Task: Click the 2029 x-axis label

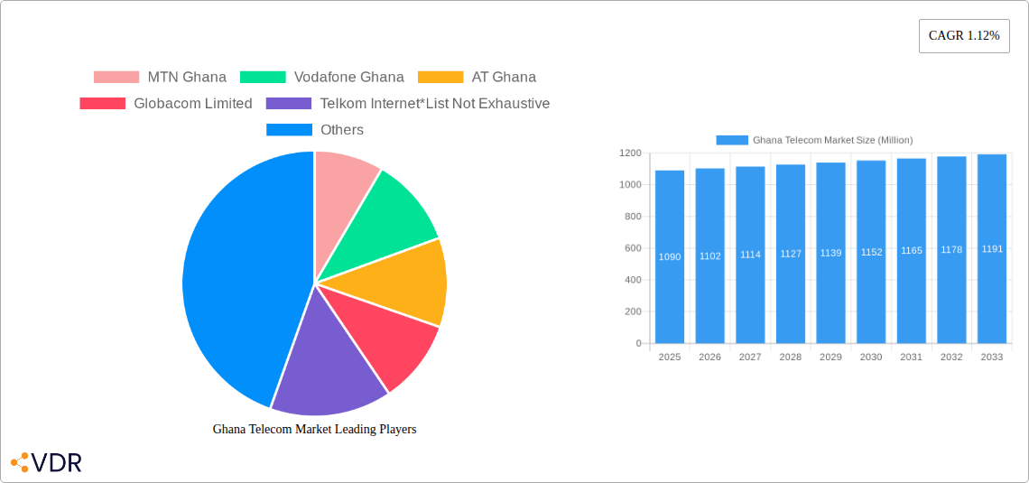Action: pos(830,357)
